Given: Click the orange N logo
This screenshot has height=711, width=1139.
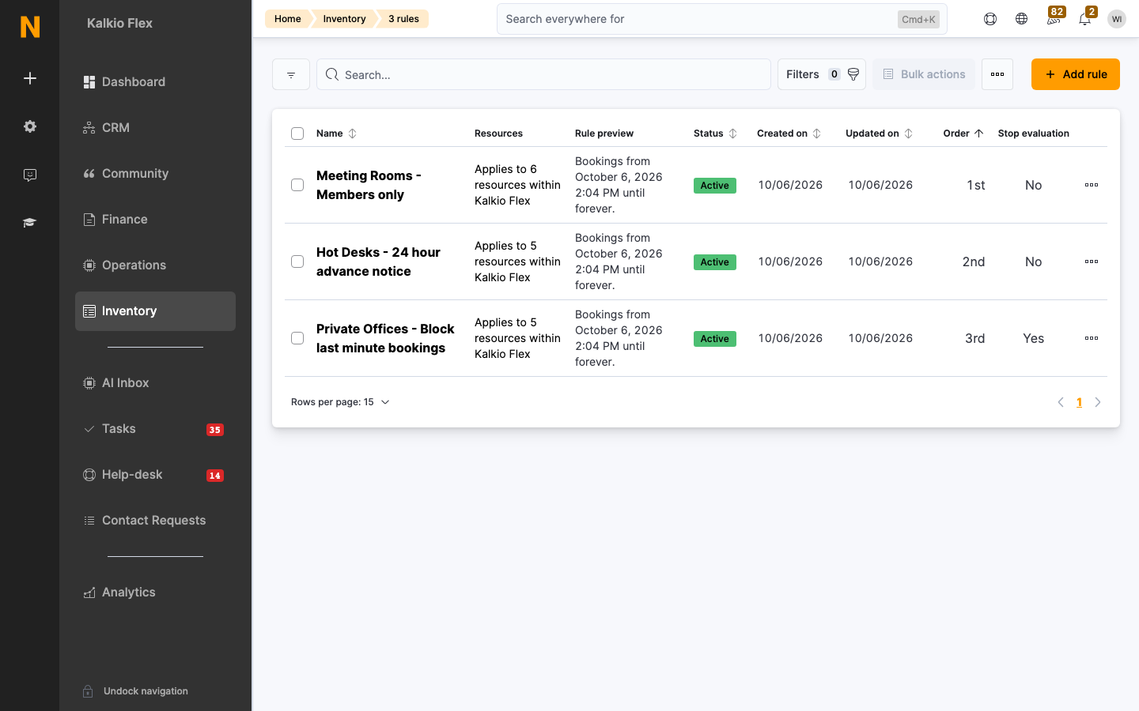Looking at the screenshot, I should (x=29, y=27).
